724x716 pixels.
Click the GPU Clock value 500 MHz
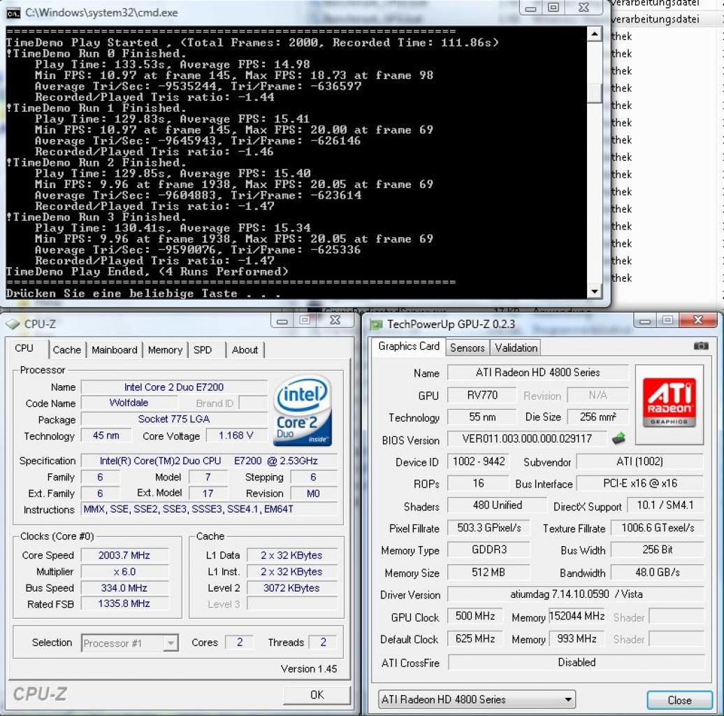pyautogui.click(x=475, y=616)
